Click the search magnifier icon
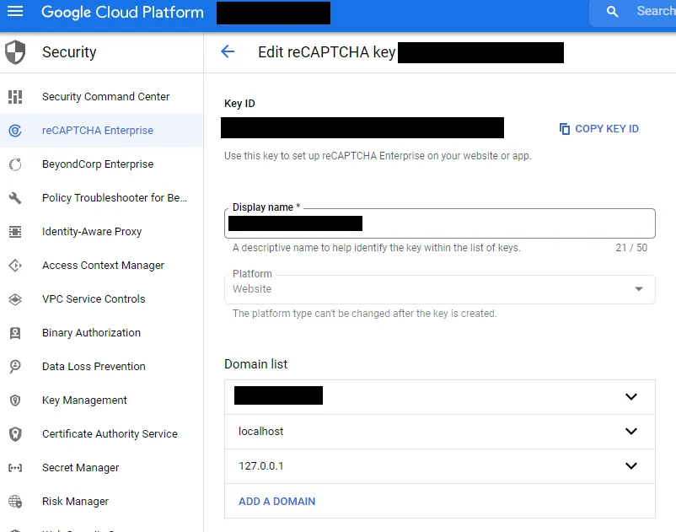This screenshot has height=532, width=676. [x=612, y=12]
